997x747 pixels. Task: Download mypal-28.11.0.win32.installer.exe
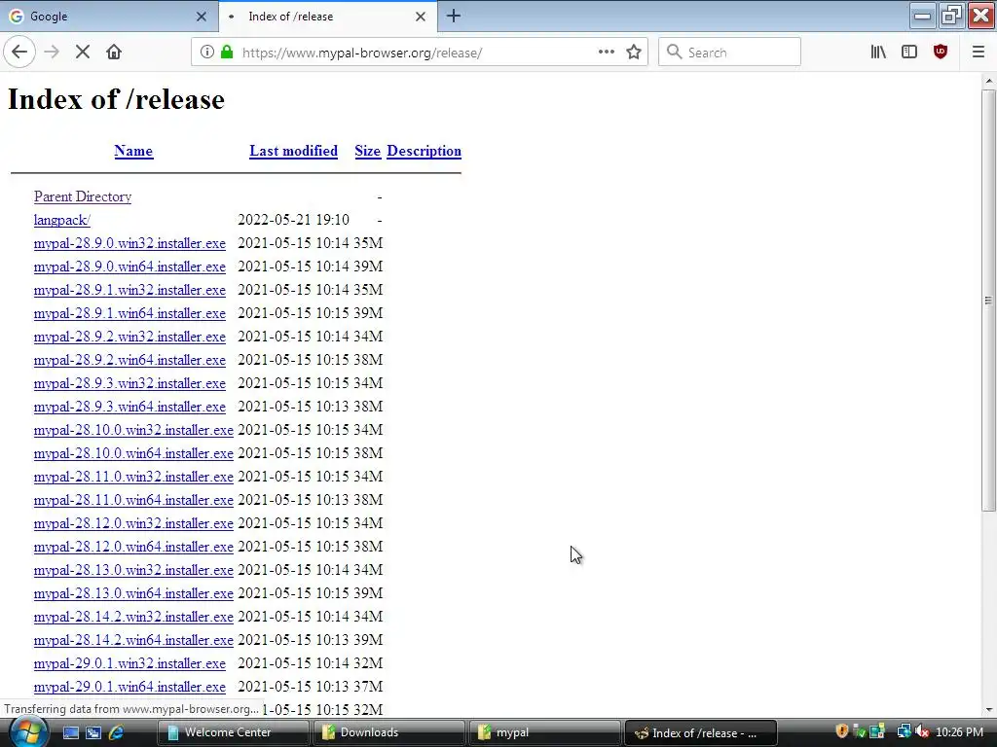coord(133,477)
